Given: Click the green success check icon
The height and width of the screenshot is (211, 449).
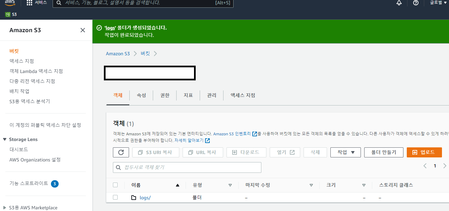Looking at the screenshot, I should (x=99, y=28).
